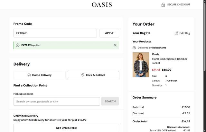Click the Floral Embroidered Bomber Jacket title
This screenshot has height=132, width=206.
(169, 61)
